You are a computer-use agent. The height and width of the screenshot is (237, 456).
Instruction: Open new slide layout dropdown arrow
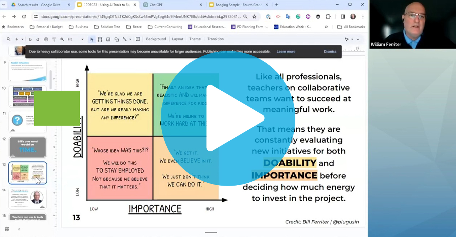(x=22, y=39)
